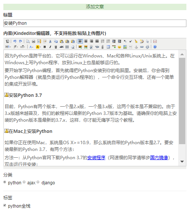Screen dimensions: 189x211
Task: Insert a hyperlink via chain icon
Action: point(142,47)
